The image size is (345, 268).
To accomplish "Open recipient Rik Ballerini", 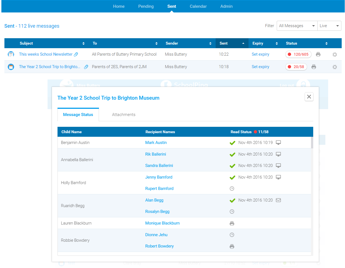I will tap(156, 154).
